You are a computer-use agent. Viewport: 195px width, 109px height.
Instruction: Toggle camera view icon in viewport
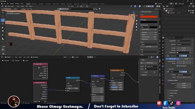tap(136, 27)
